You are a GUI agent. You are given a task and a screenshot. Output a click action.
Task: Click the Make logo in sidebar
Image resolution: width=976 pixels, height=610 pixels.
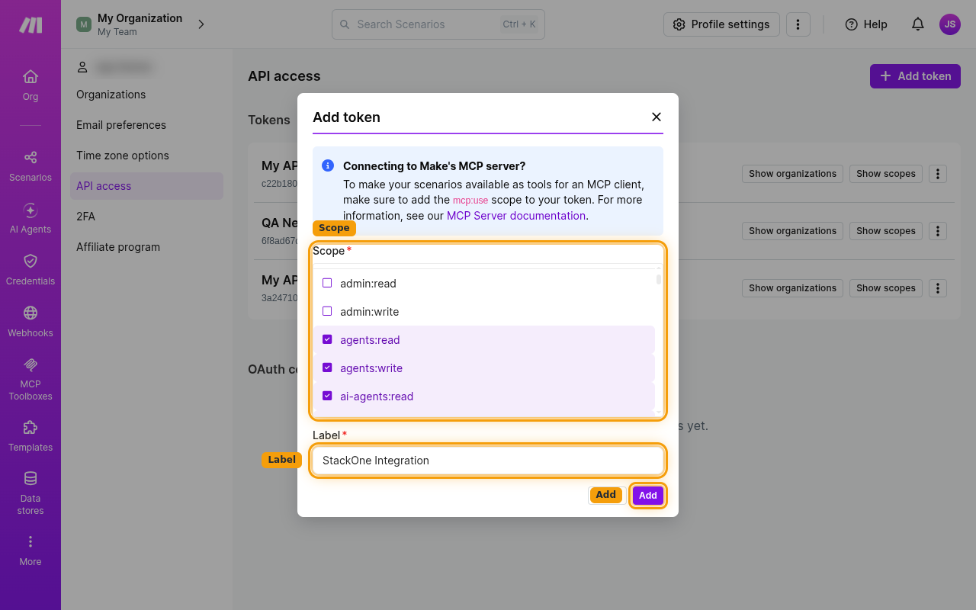(30, 25)
